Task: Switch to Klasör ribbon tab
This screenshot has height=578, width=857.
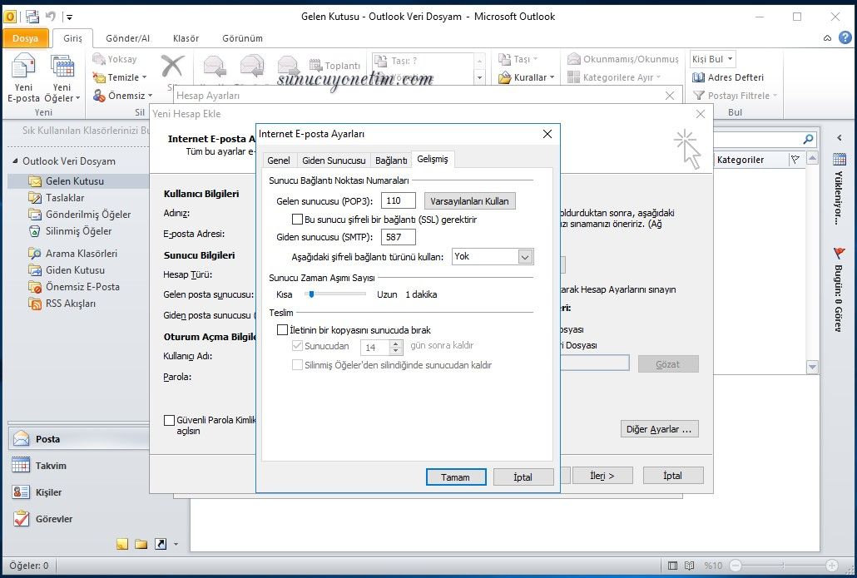Action: (x=186, y=38)
